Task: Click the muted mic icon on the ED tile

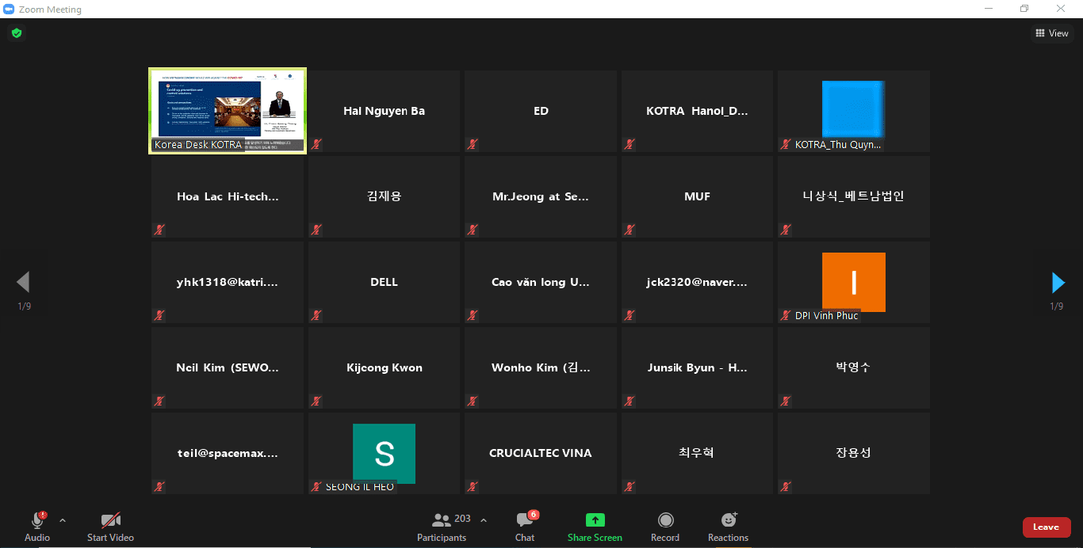Action: point(473,144)
